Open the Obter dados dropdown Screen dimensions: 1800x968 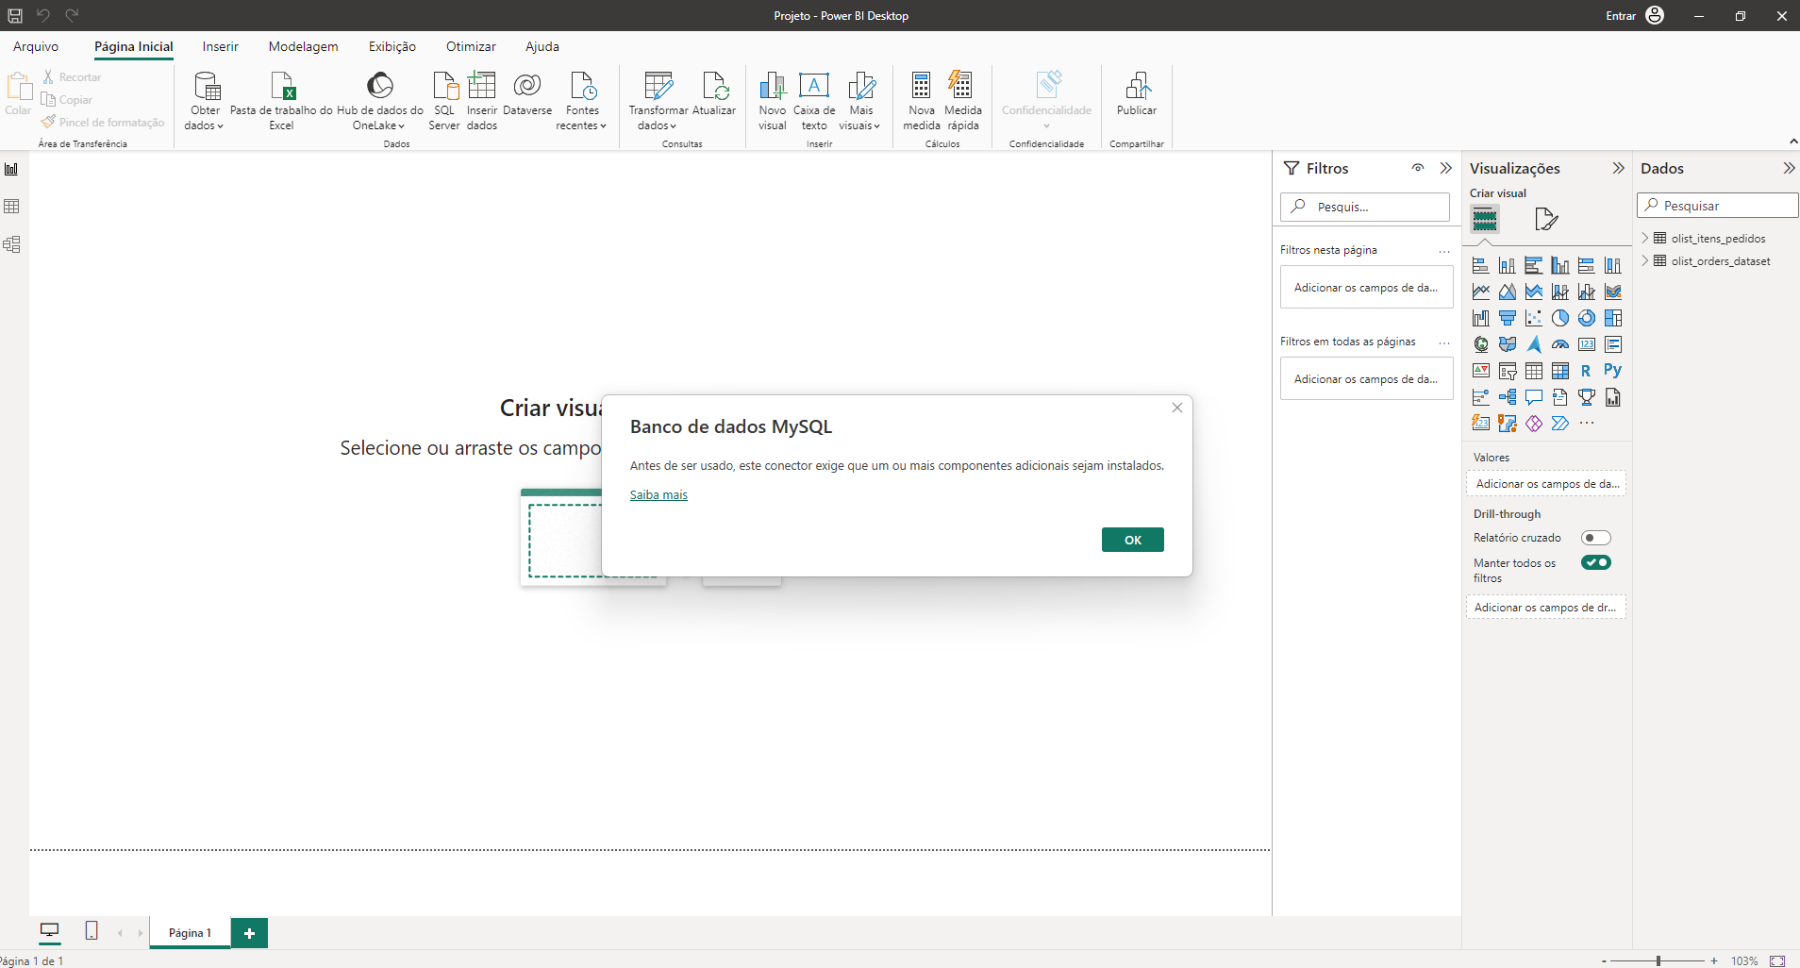(205, 100)
